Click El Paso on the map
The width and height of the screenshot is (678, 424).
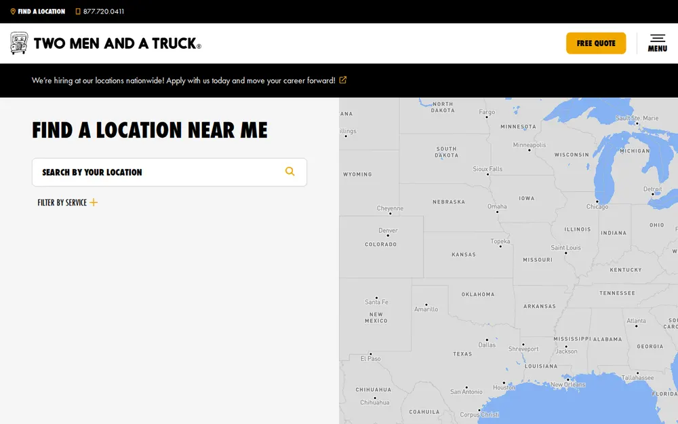click(x=371, y=359)
